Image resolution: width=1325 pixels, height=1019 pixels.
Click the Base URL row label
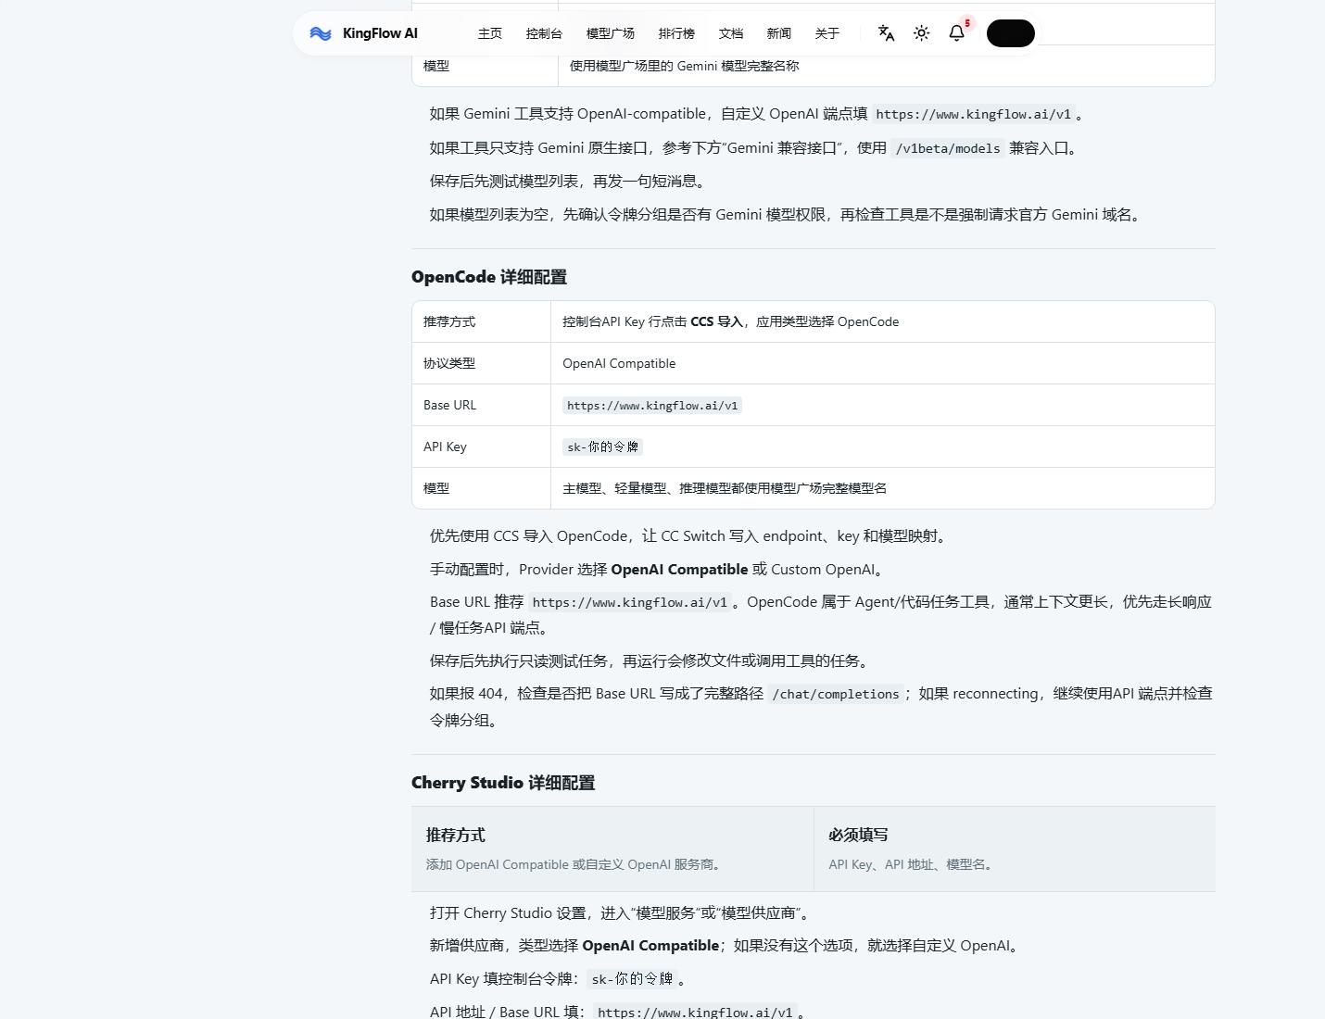pos(449,405)
